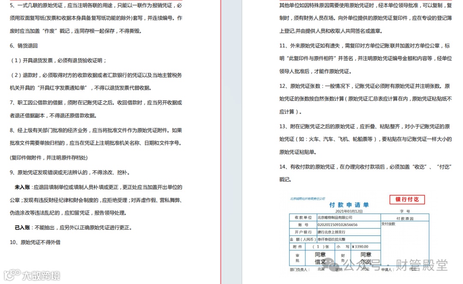Click the line starting '伪造涂改等违法乱纪的'
The height and width of the screenshot is (284, 463).
[69, 213]
